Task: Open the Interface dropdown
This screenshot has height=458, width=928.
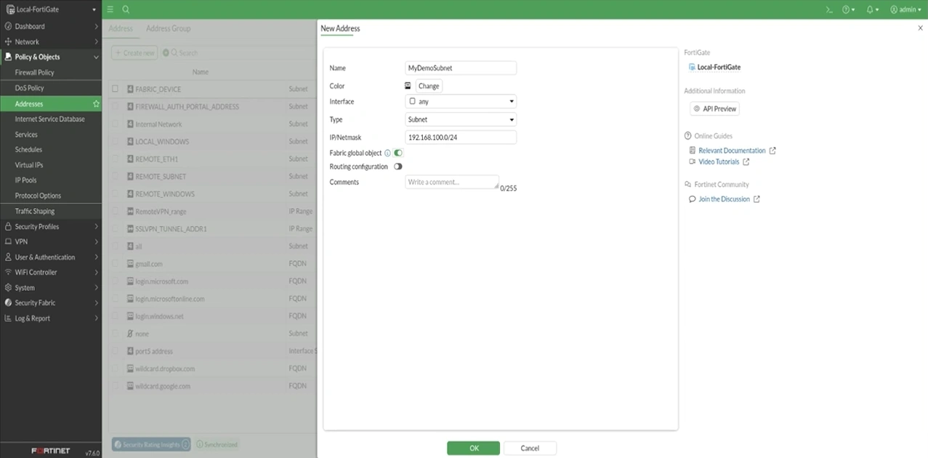Action: tap(461, 102)
